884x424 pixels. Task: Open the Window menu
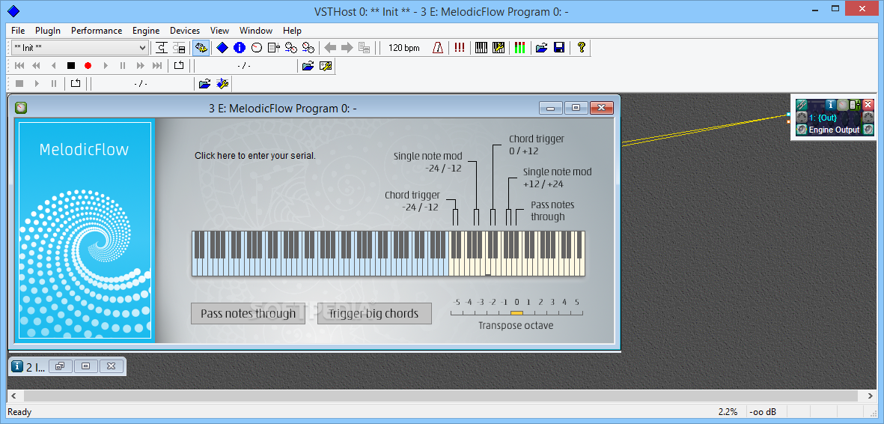pos(256,31)
